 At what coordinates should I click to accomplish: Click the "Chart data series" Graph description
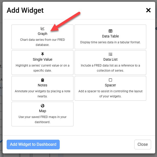[43, 42]
